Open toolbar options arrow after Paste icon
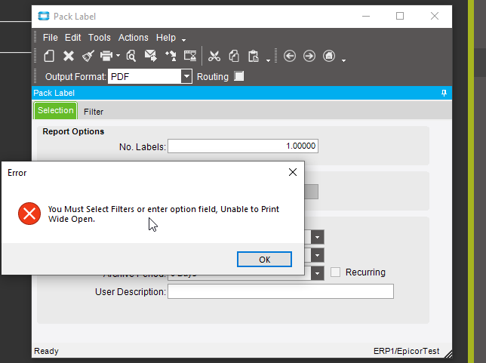 [x=268, y=60]
